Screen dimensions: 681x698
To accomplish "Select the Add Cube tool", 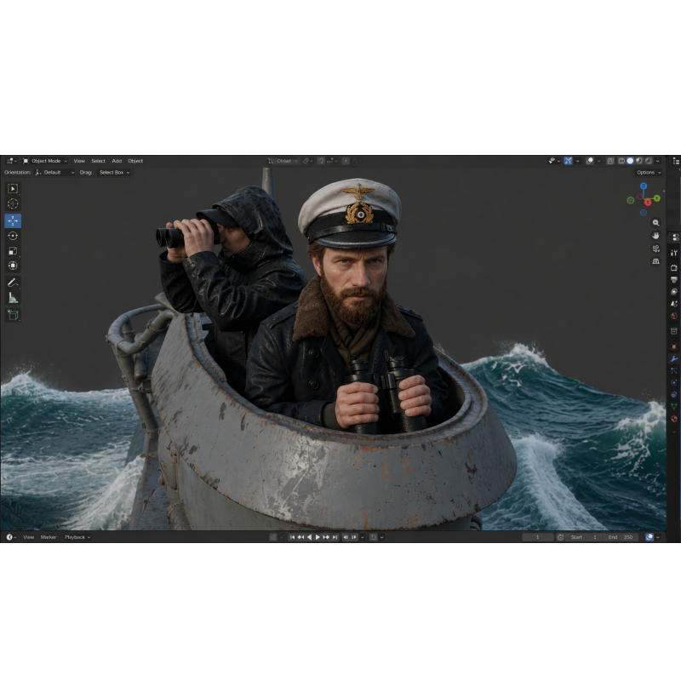I will pos(13,315).
